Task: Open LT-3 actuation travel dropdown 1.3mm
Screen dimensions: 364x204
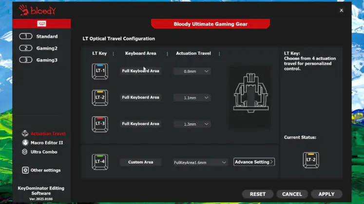Action: click(192, 124)
